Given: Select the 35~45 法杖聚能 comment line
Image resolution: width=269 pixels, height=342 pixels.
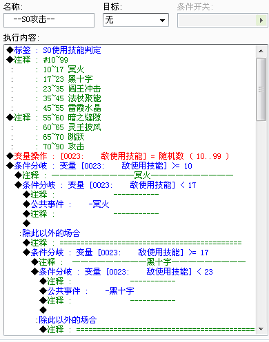Looking at the screenshot, I should [56, 98].
